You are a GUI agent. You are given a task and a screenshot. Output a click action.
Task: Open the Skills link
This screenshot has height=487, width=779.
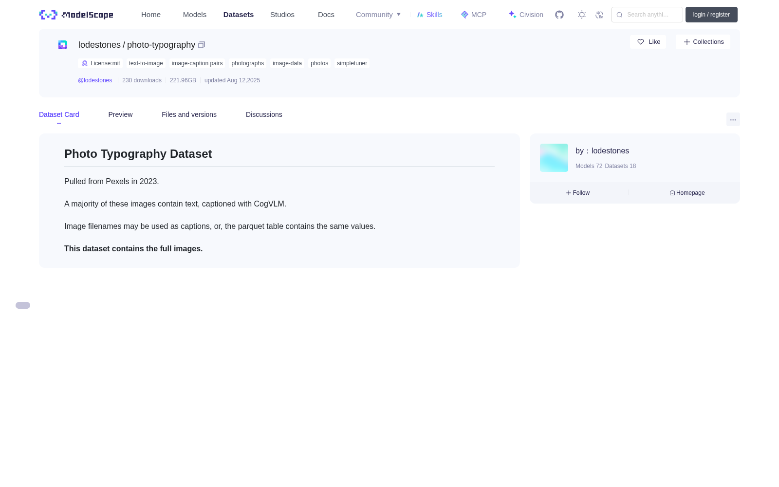coord(430,15)
